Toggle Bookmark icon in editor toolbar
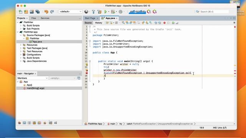 151,23
